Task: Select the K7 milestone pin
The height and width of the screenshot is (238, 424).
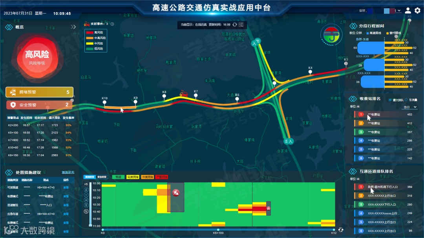Action: tap(196, 95)
